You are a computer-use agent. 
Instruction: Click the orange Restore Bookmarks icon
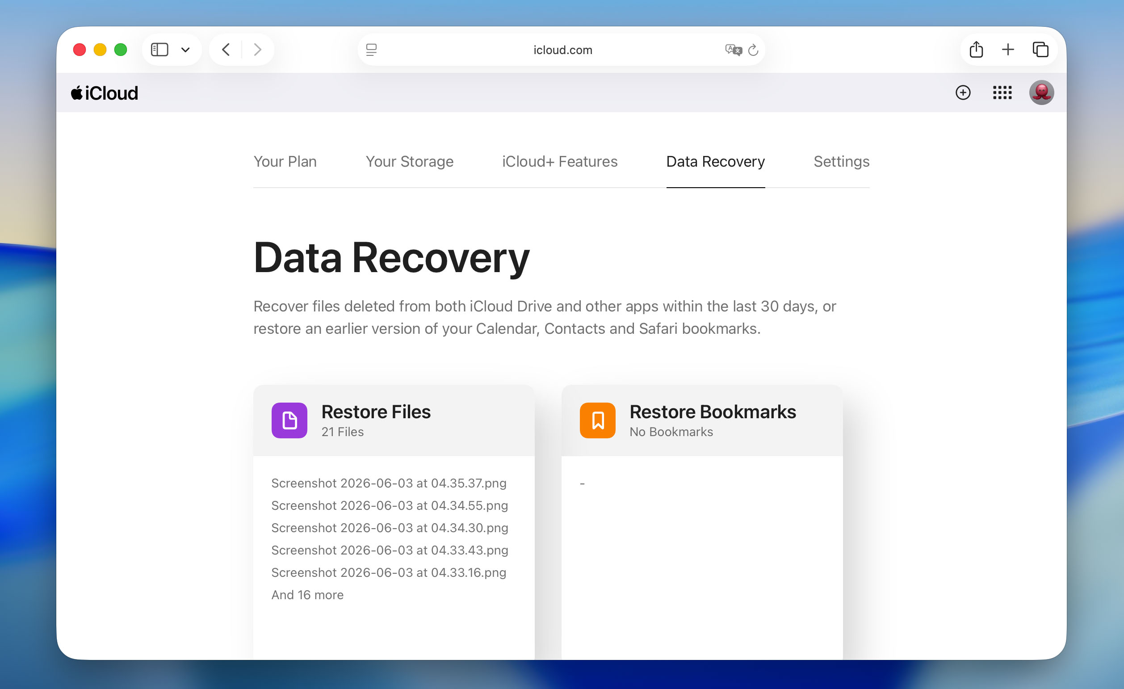pyautogui.click(x=598, y=420)
